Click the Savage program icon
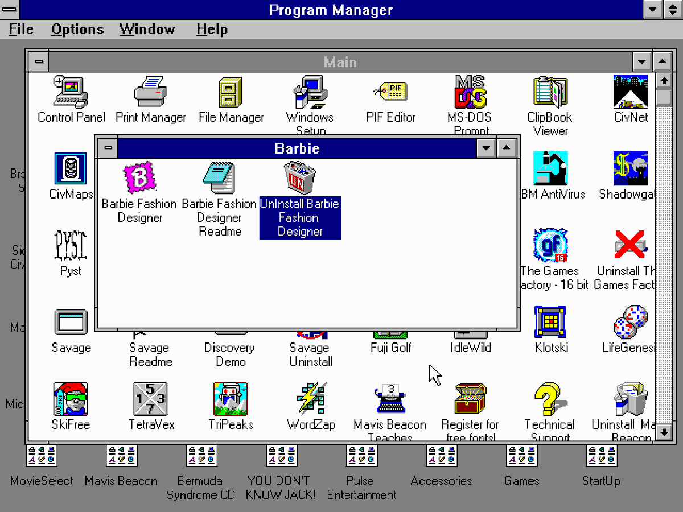This screenshot has height=512, width=683. click(71, 322)
